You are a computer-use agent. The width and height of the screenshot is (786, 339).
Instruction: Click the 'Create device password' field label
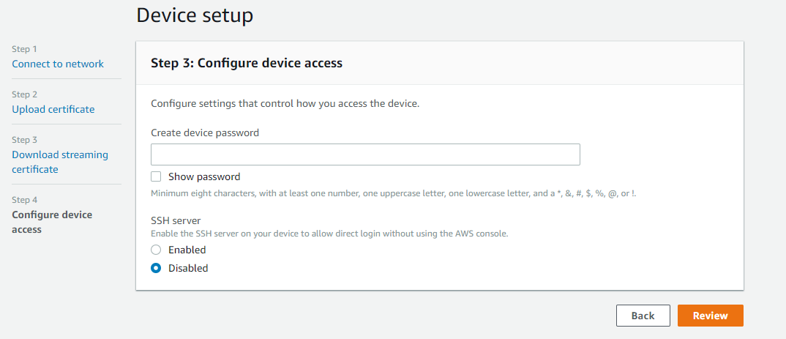click(205, 133)
